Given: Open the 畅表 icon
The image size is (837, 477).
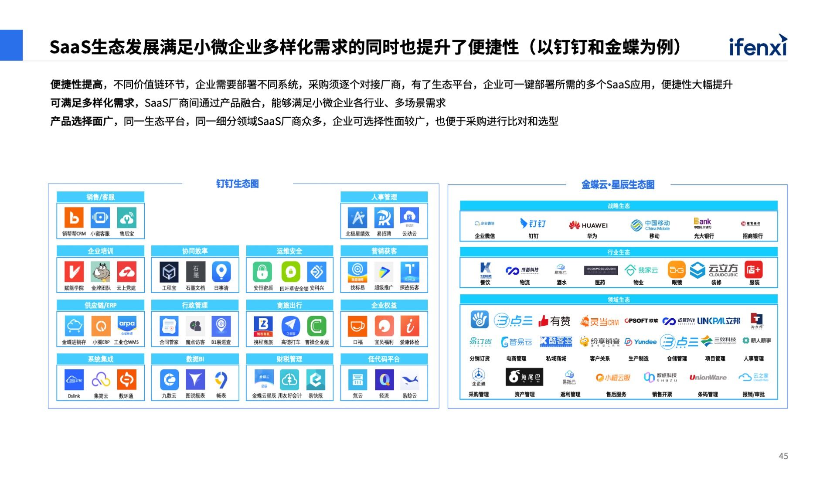Looking at the screenshot, I should (x=221, y=380).
